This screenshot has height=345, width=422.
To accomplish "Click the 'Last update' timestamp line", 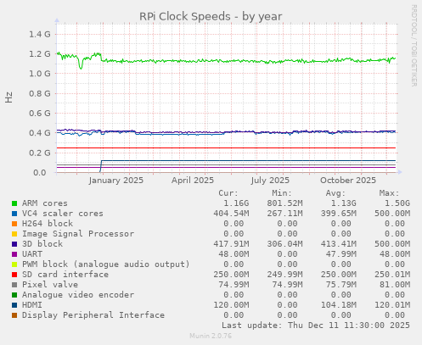I will (x=315, y=326).
